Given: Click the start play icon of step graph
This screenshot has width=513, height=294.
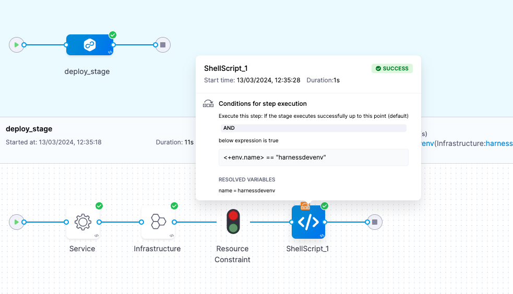Looking at the screenshot, I should (x=17, y=222).
